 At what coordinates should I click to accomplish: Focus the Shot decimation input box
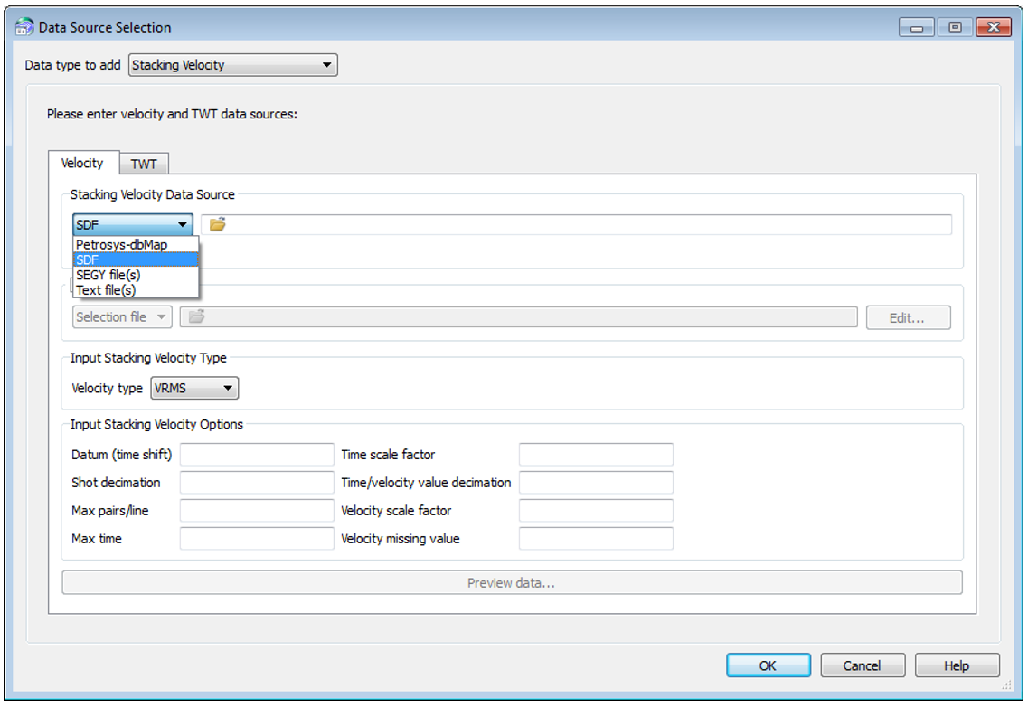[257, 483]
